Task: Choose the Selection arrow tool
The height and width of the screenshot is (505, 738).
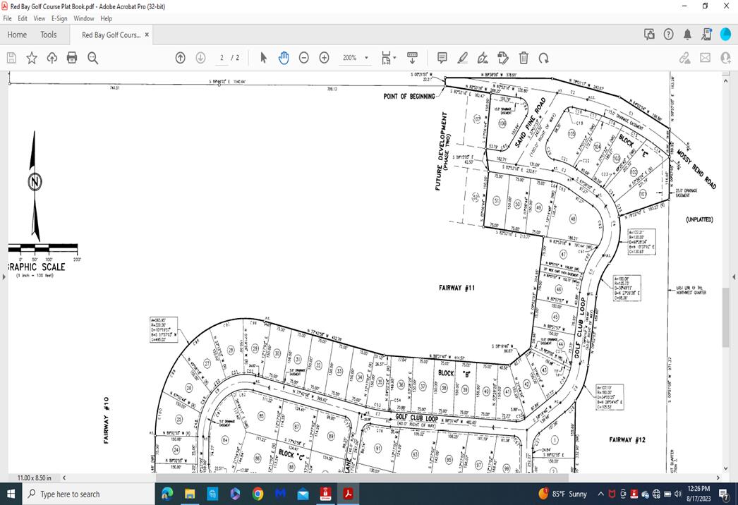Action: (263, 58)
